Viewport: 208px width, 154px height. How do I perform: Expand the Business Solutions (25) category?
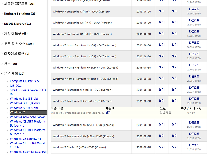pos(2,14)
